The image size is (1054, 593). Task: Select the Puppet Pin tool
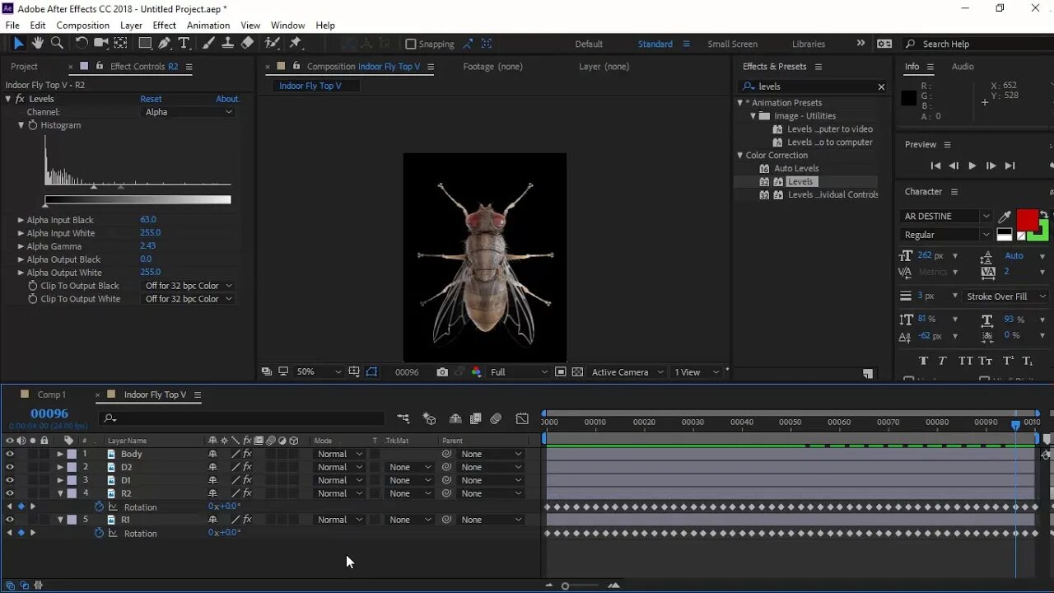296,44
